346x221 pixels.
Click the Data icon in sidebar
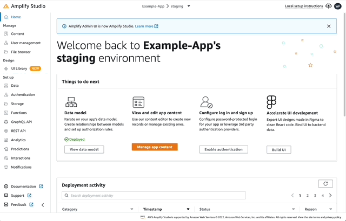6,86
